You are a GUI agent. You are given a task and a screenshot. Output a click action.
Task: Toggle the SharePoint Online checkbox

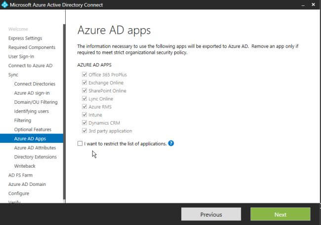pos(84,90)
